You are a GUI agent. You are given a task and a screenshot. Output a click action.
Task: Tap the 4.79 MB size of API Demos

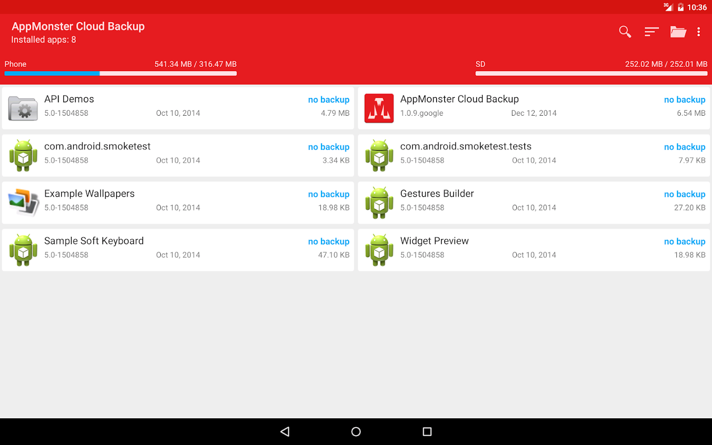coord(335,113)
